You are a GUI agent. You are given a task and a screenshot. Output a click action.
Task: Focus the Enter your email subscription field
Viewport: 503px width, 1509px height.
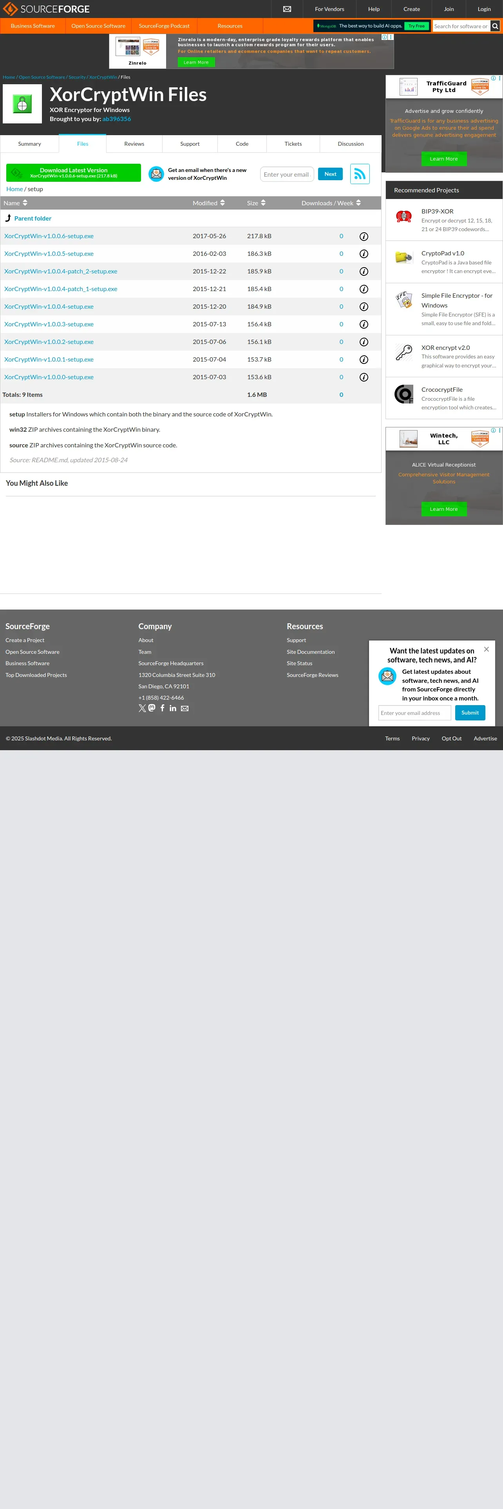[287, 174]
